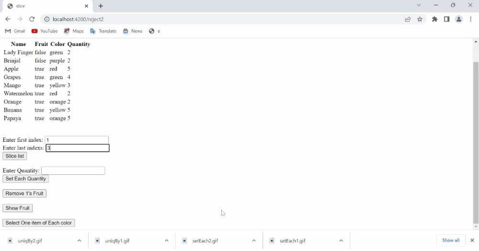Click the Watermelon table cell
This screenshot has width=479, height=251.
click(18, 93)
